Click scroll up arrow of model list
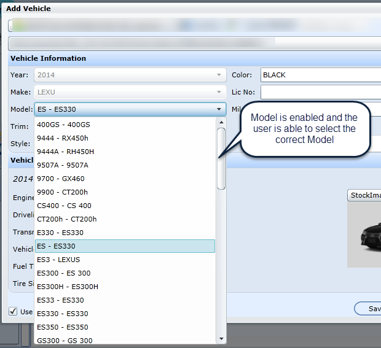The width and height of the screenshot is (381, 348). [x=221, y=122]
